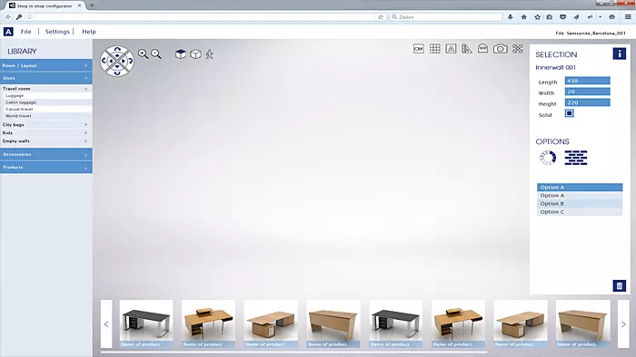Collapse the Travel room group
The width and height of the screenshot is (636, 357).
tap(46, 89)
